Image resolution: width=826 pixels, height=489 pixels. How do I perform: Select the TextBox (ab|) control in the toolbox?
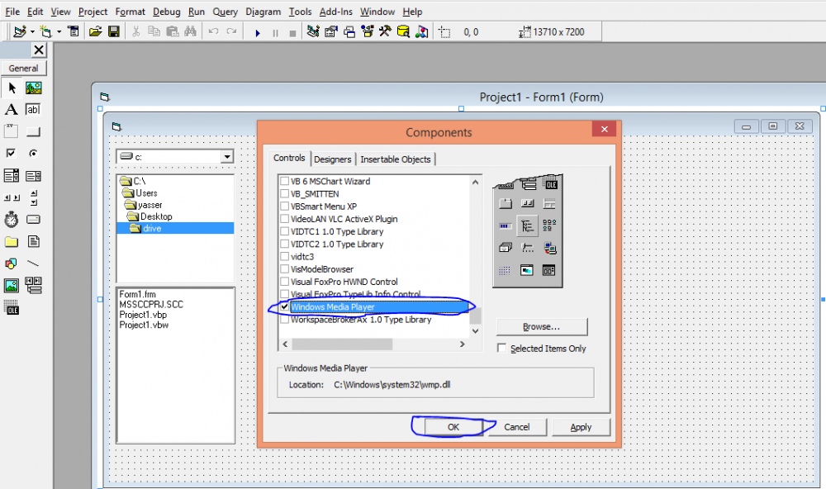tap(33, 110)
